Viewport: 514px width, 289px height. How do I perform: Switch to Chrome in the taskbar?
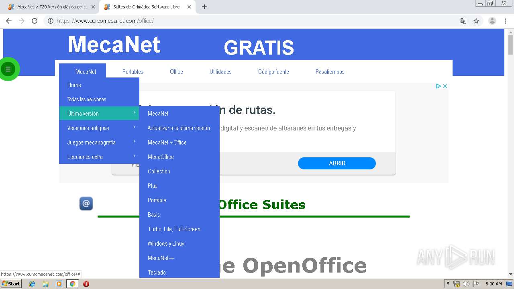point(72,284)
